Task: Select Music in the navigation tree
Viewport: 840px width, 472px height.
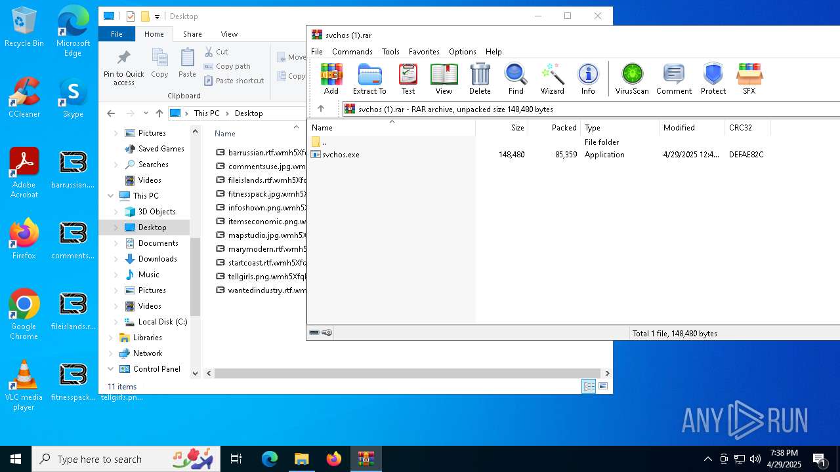Action: coord(148,275)
